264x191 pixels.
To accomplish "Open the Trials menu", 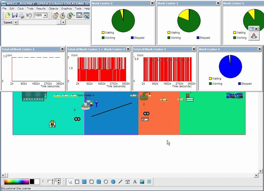I will coord(30,8).
